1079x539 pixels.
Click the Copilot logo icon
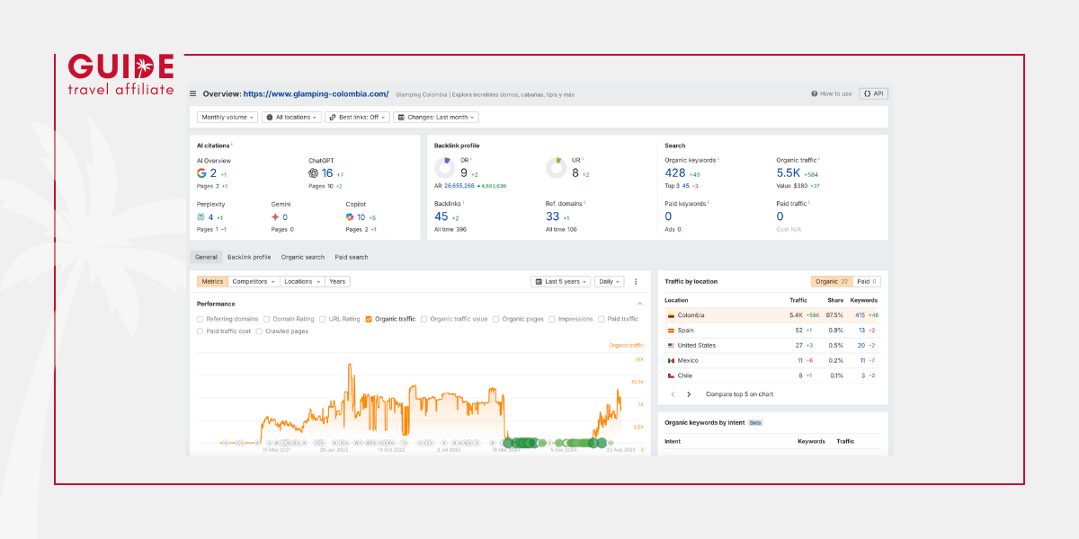[x=350, y=216]
